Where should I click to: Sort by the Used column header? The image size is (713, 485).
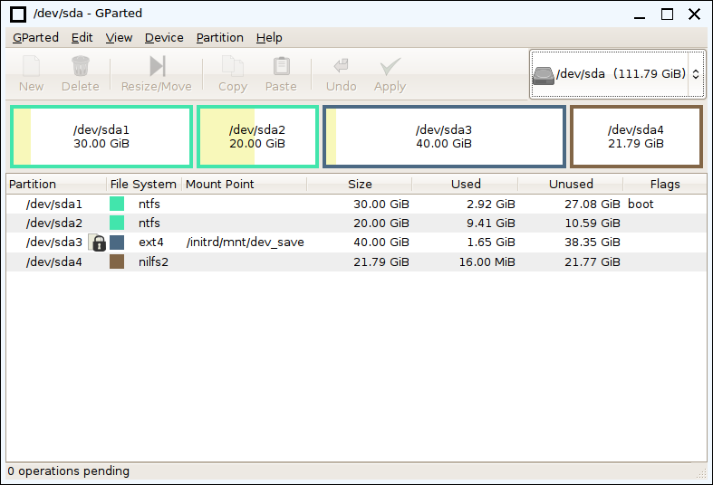(x=465, y=184)
